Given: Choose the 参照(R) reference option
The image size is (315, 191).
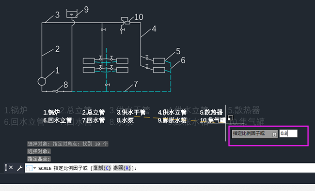Looking at the screenshot, I should 122,168.
